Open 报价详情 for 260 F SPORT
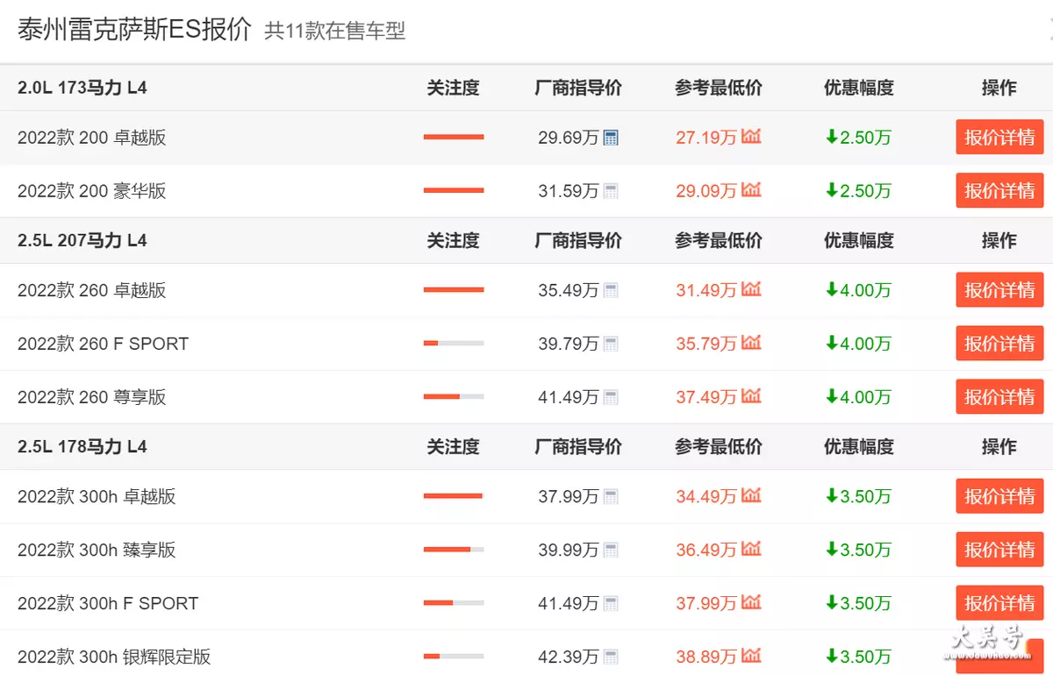This screenshot has height=675, width=1053. [999, 344]
